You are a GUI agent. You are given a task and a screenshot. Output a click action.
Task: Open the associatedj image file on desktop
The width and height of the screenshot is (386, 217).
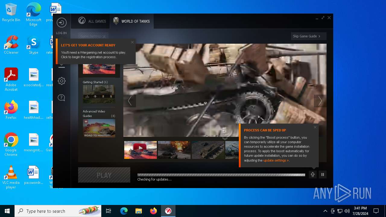pyautogui.click(x=33, y=77)
